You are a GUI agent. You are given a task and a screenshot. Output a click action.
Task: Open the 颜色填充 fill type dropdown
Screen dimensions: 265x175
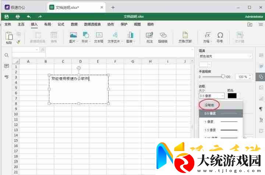pyautogui.click(x=226, y=56)
